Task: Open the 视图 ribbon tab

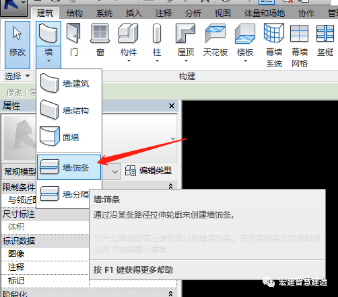Action: coord(223,13)
